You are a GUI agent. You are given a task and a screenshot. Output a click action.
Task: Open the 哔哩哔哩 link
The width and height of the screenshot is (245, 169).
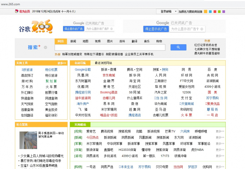201,131
